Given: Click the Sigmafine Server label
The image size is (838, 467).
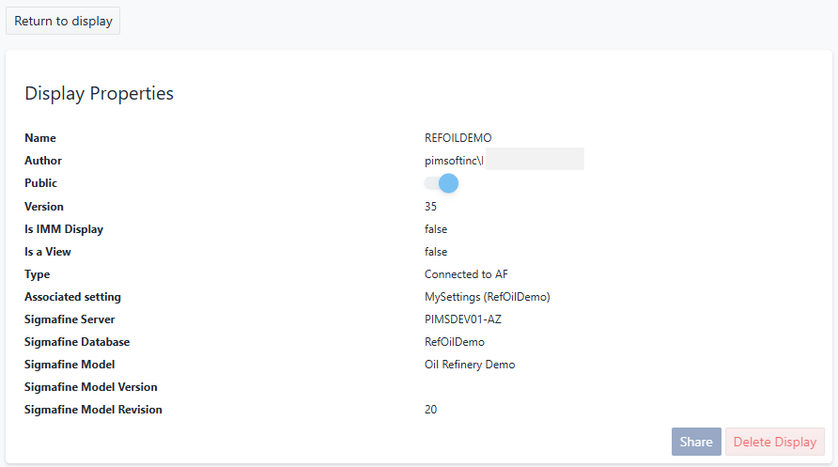Looking at the screenshot, I should [x=70, y=319].
